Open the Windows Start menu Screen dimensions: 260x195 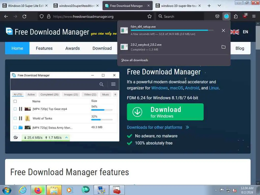[7, 190]
